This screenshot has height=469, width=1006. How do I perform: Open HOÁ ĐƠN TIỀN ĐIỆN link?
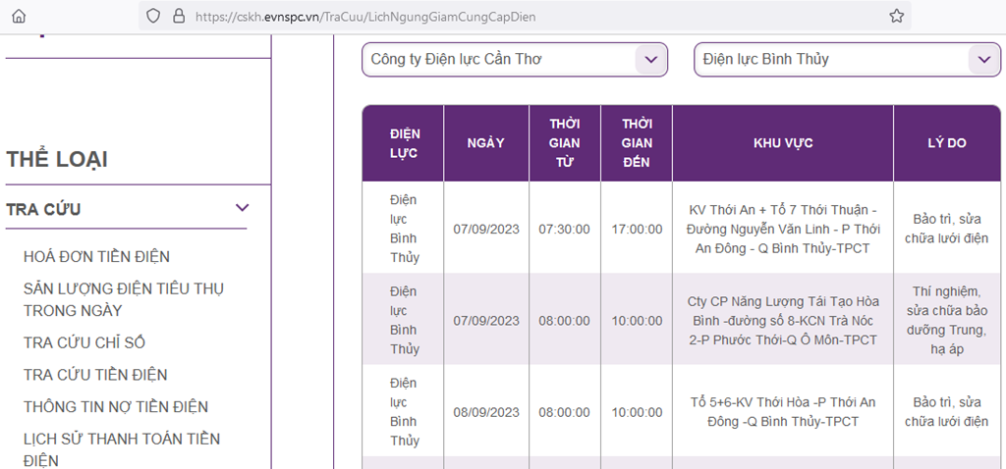click(97, 257)
